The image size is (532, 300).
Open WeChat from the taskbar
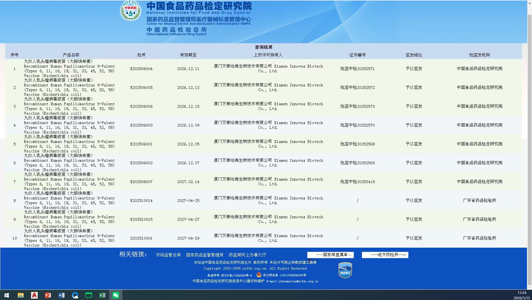(116, 295)
